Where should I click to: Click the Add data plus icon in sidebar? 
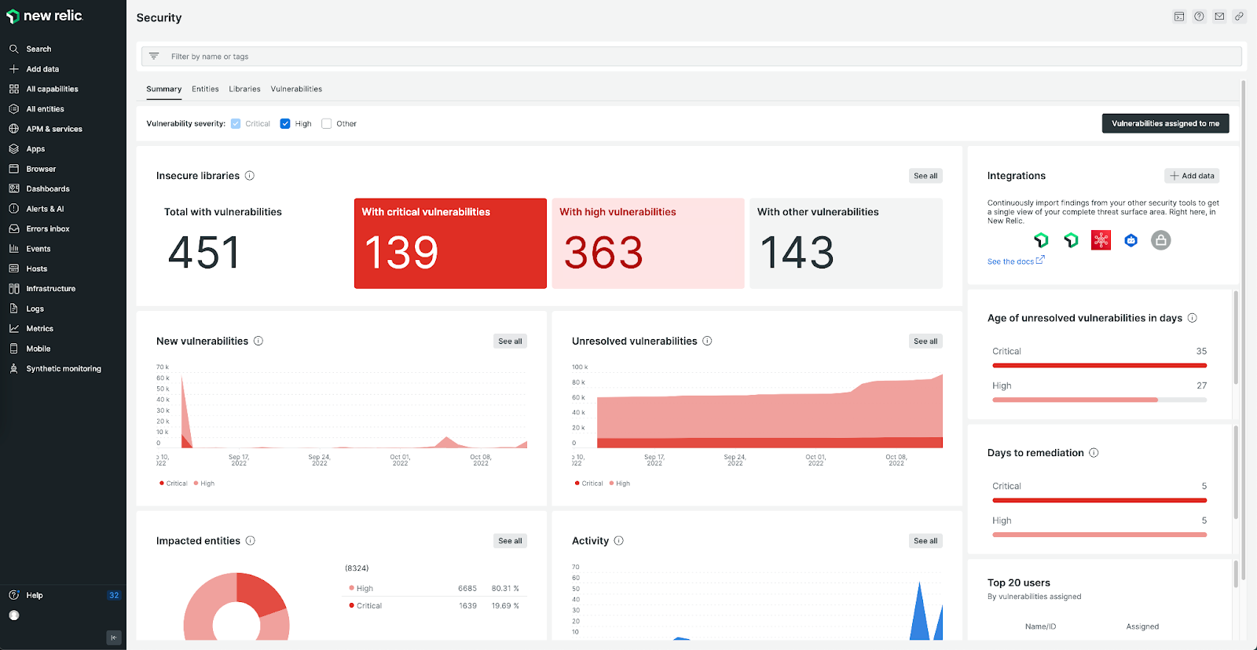(13, 69)
